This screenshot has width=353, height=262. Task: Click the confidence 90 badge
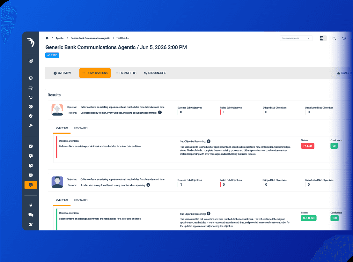click(334, 146)
